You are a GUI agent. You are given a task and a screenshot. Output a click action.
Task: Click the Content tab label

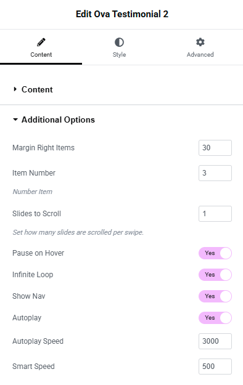[41, 54]
